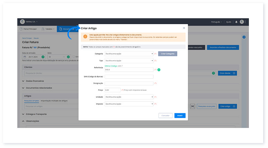Open the user avatar menu
The height and width of the screenshot is (148, 268).
point(242,22)
